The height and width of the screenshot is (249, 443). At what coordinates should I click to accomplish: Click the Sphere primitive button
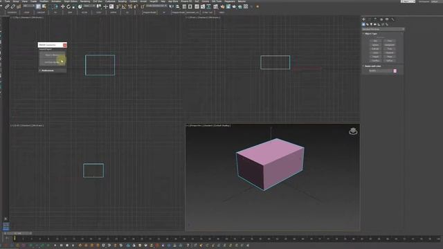coord(375,45)
